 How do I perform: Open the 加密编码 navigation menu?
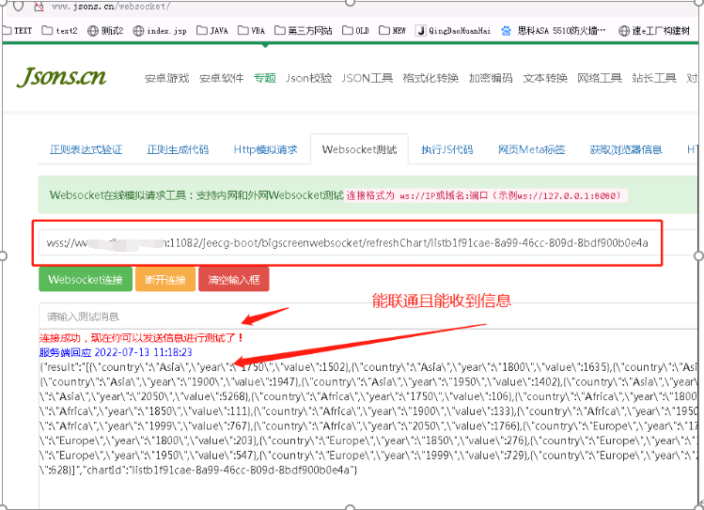[x=491, y=78]
